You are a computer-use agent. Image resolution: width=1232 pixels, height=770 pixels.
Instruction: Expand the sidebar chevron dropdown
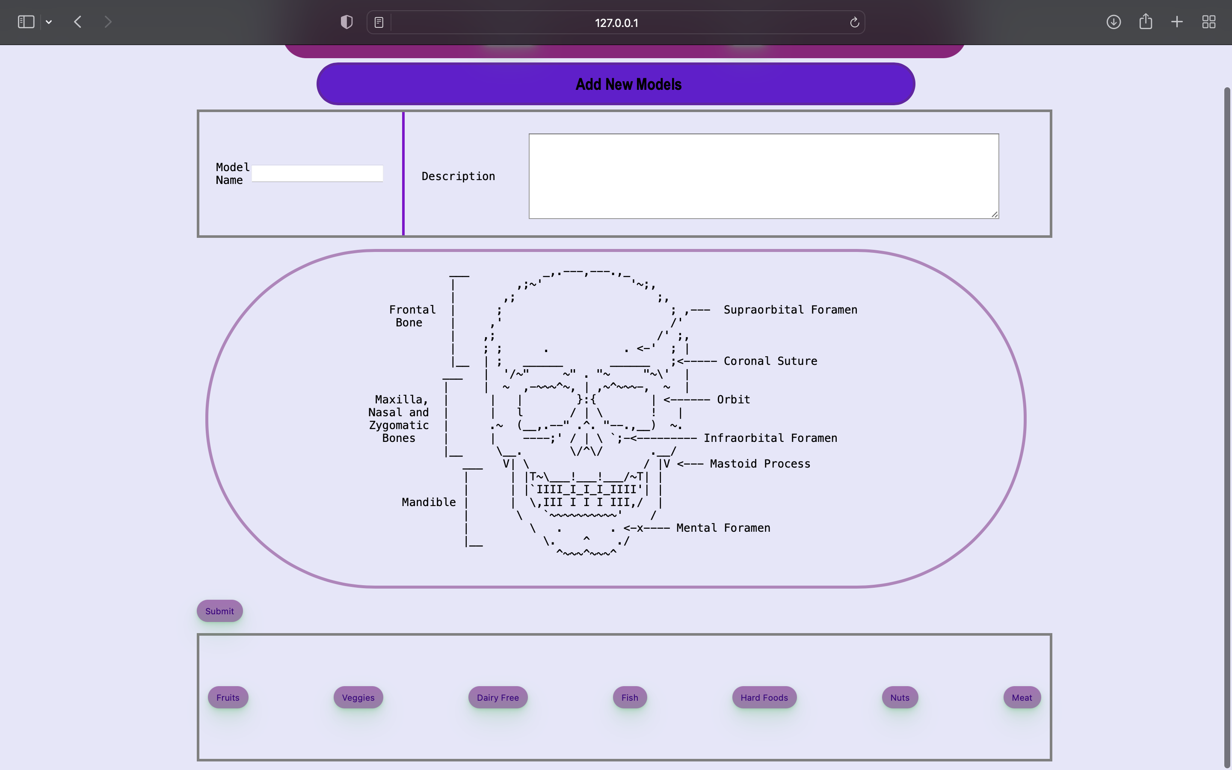(x=49, y=21)
